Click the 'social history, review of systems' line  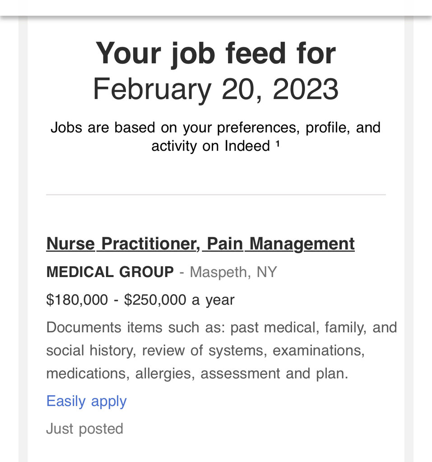[205, 351]
